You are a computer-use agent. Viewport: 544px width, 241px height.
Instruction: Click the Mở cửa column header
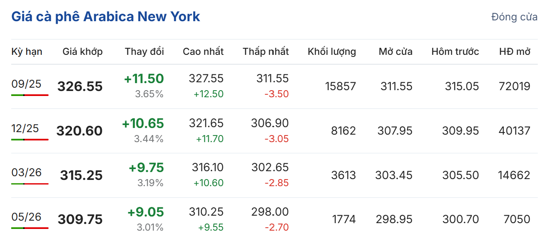[395, 52]
